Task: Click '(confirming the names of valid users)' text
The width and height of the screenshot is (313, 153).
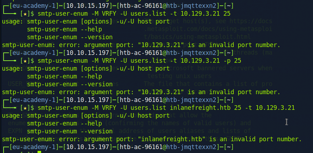Action: tap(171, 123)
